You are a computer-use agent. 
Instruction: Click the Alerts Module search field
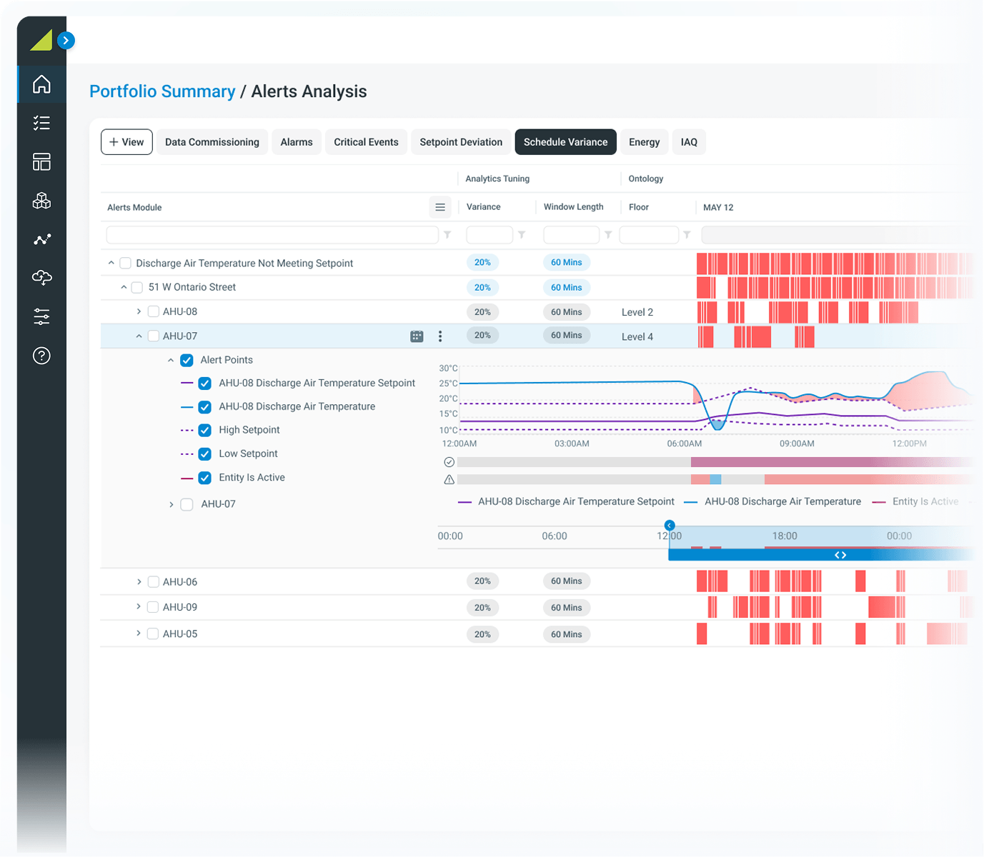[x=272, y=235]
